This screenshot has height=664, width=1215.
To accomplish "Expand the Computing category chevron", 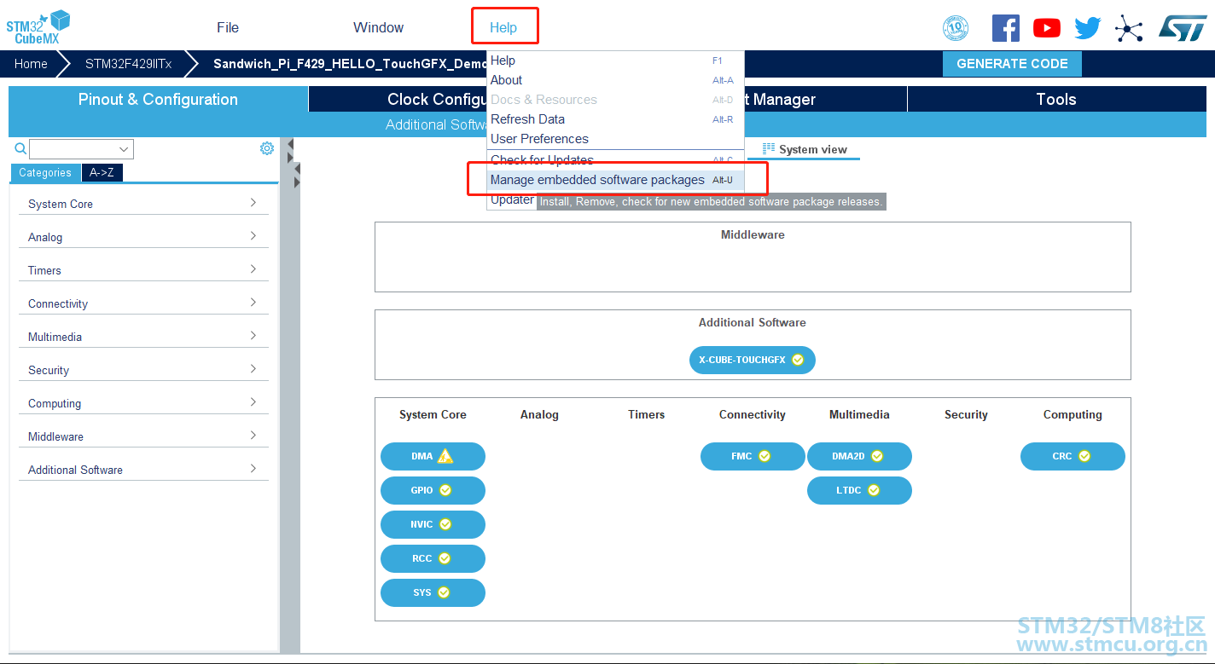I will pyautogui.click(x=253, y=402).
